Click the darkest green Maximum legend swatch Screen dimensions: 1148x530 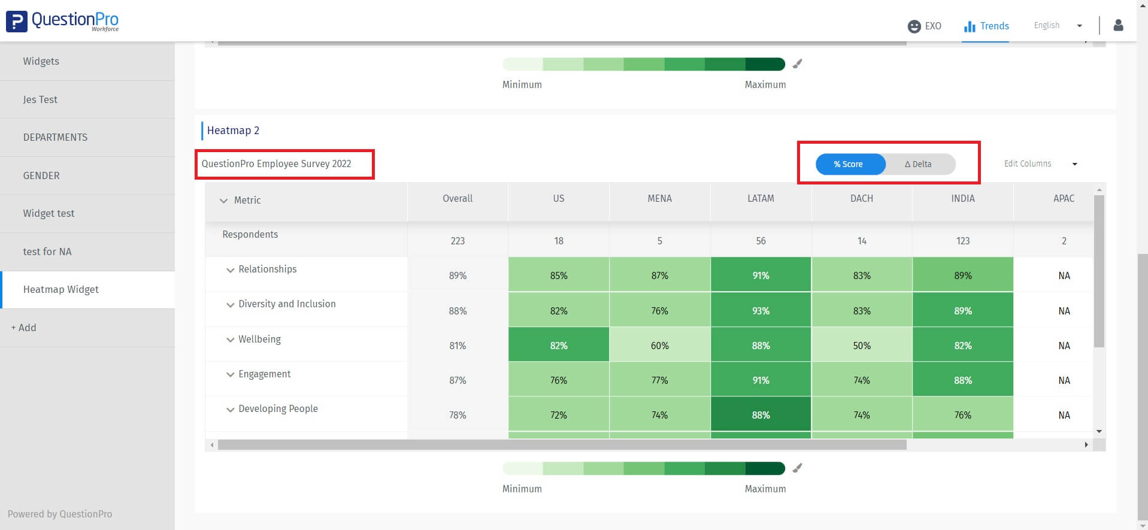tap(765, 468)
